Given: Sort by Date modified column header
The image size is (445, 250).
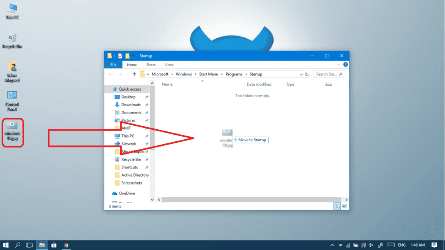Looking at the screenshot, I should click(x=259, y=84).
